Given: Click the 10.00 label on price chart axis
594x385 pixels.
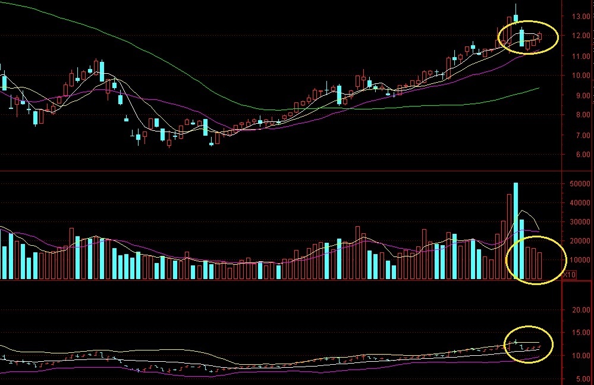Looking at the screenshot, I should point(581,76).
